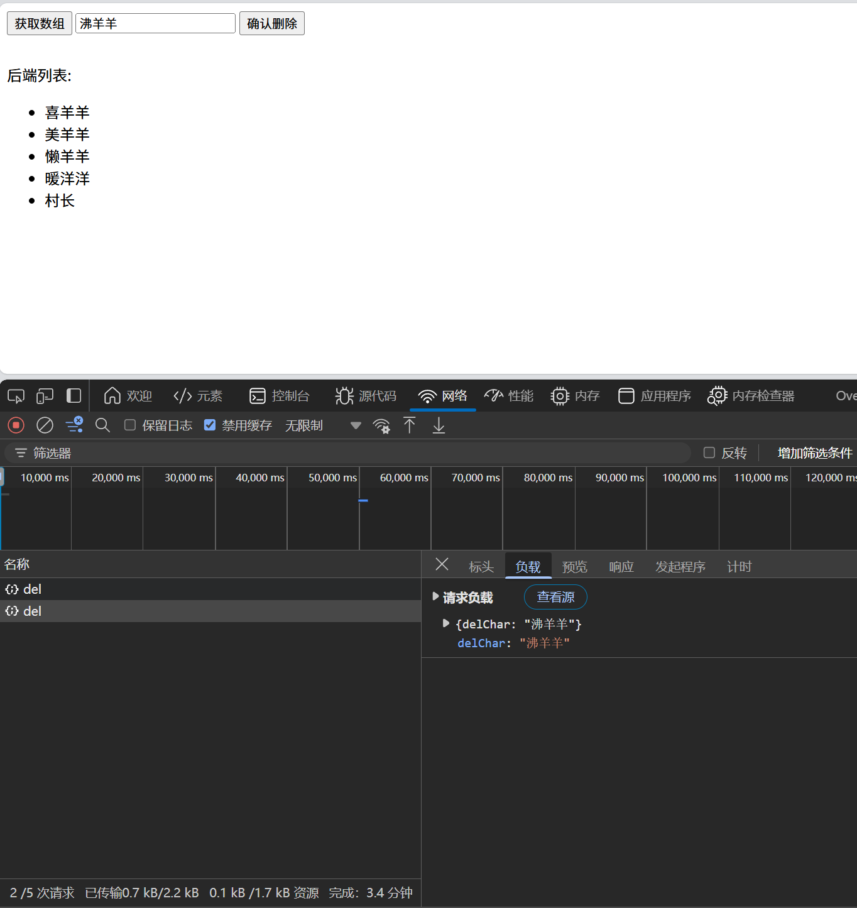Open the 发起程序 initiator tab

680,567
